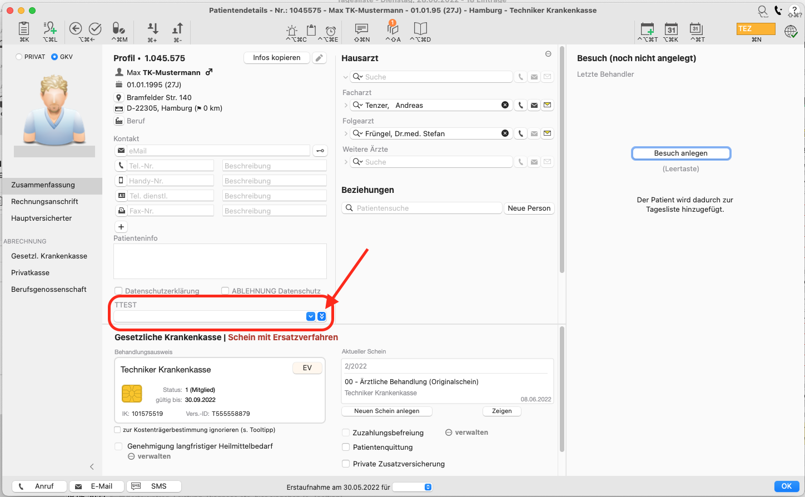Collapse the Hausarzt section with the minus circle
This screenshot has height=497, width=805.
click(x=548, y=54)
